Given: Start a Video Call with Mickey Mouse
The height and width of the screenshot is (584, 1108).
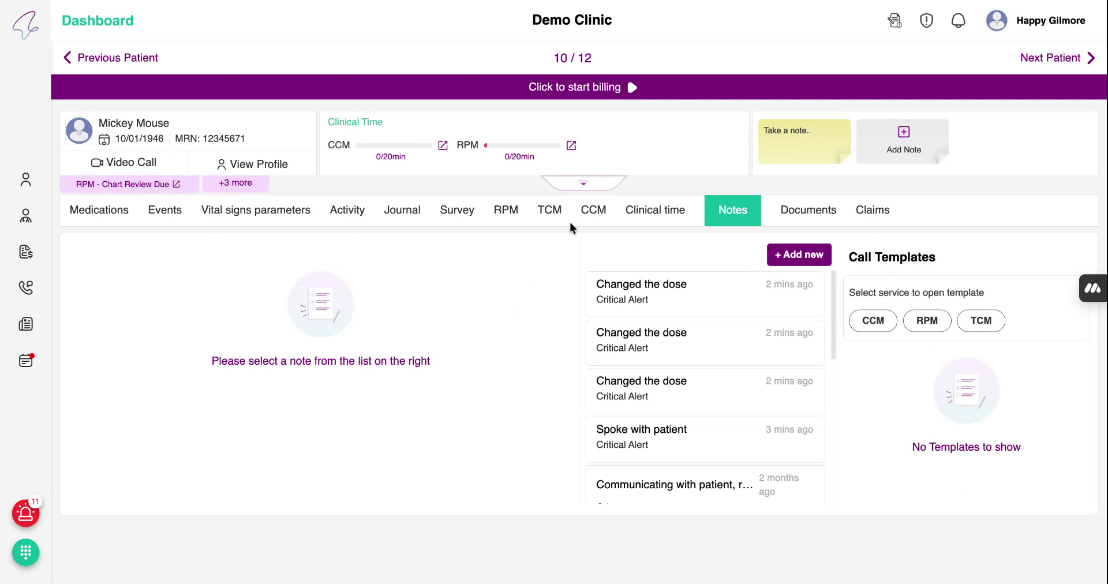Looking at the screenshot, I should click(x=124, y=162).
